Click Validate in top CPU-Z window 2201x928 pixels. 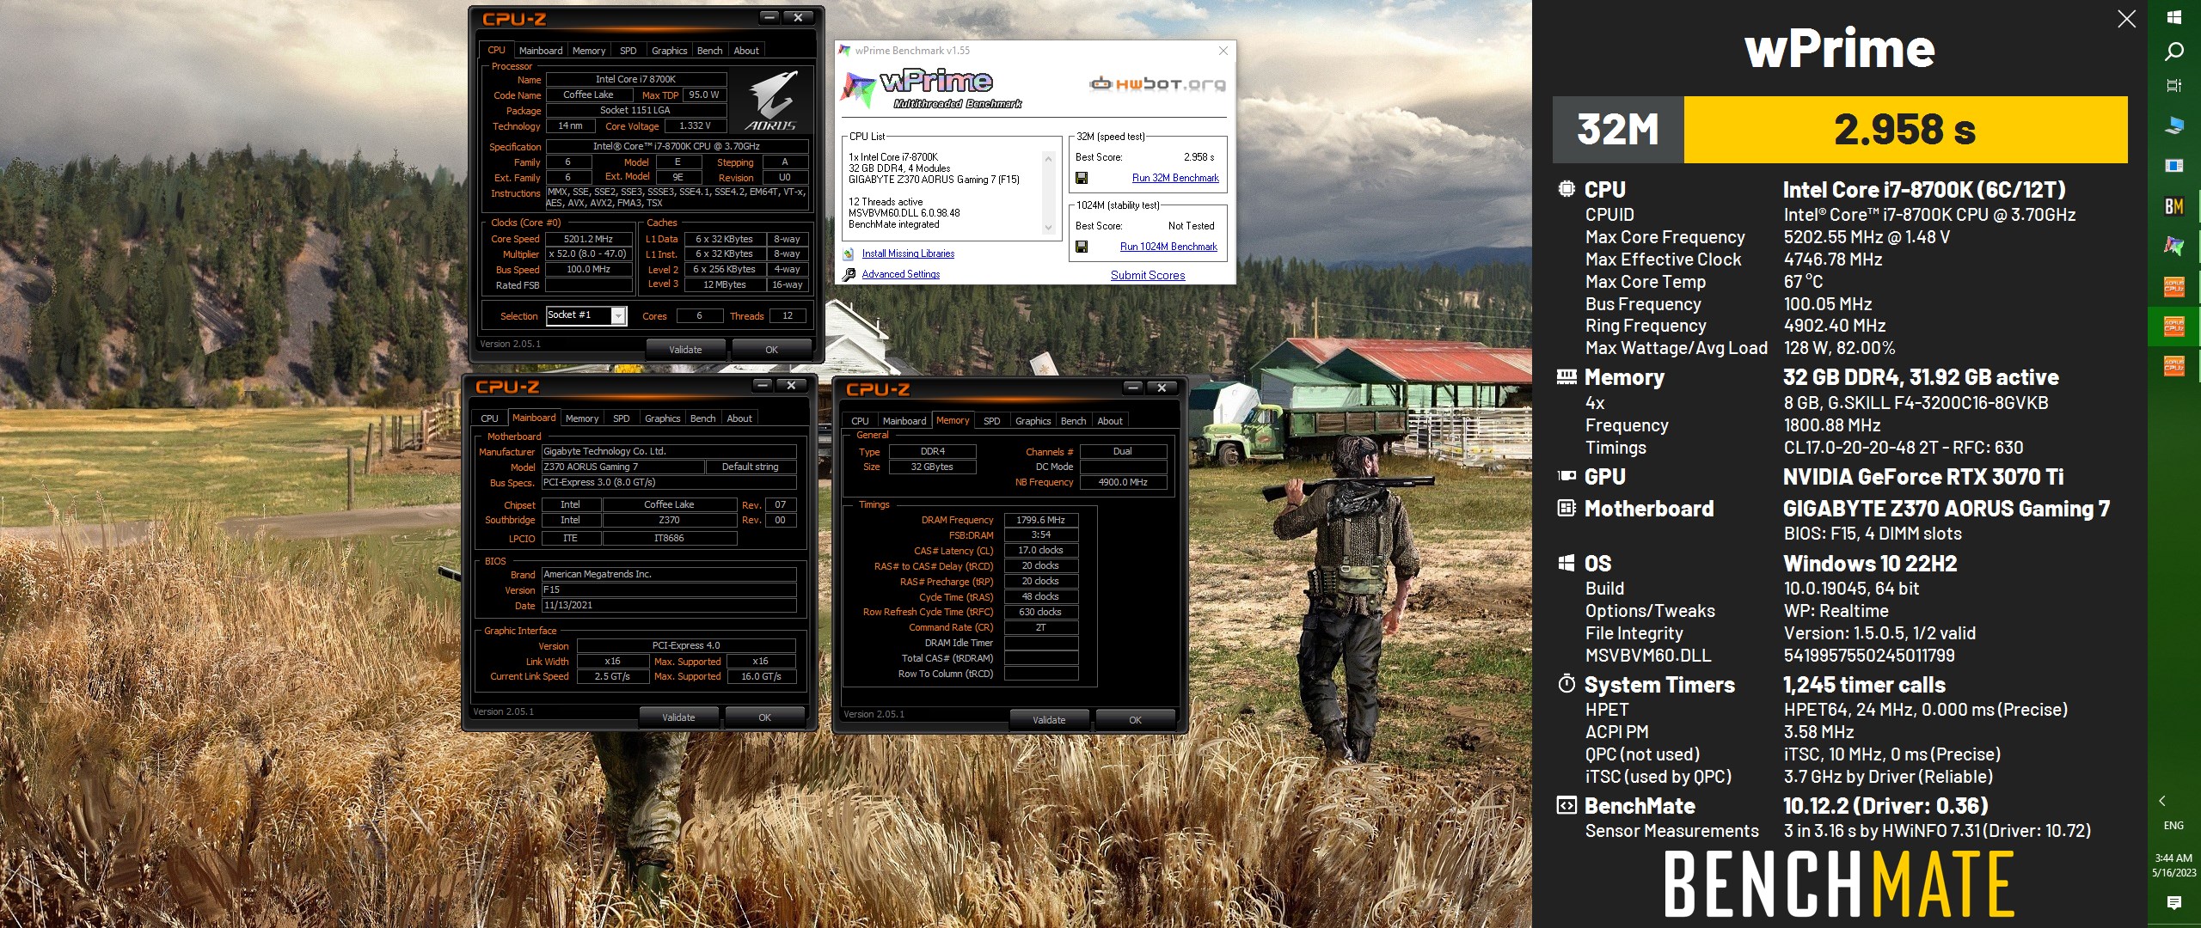(x=685, y=350)
